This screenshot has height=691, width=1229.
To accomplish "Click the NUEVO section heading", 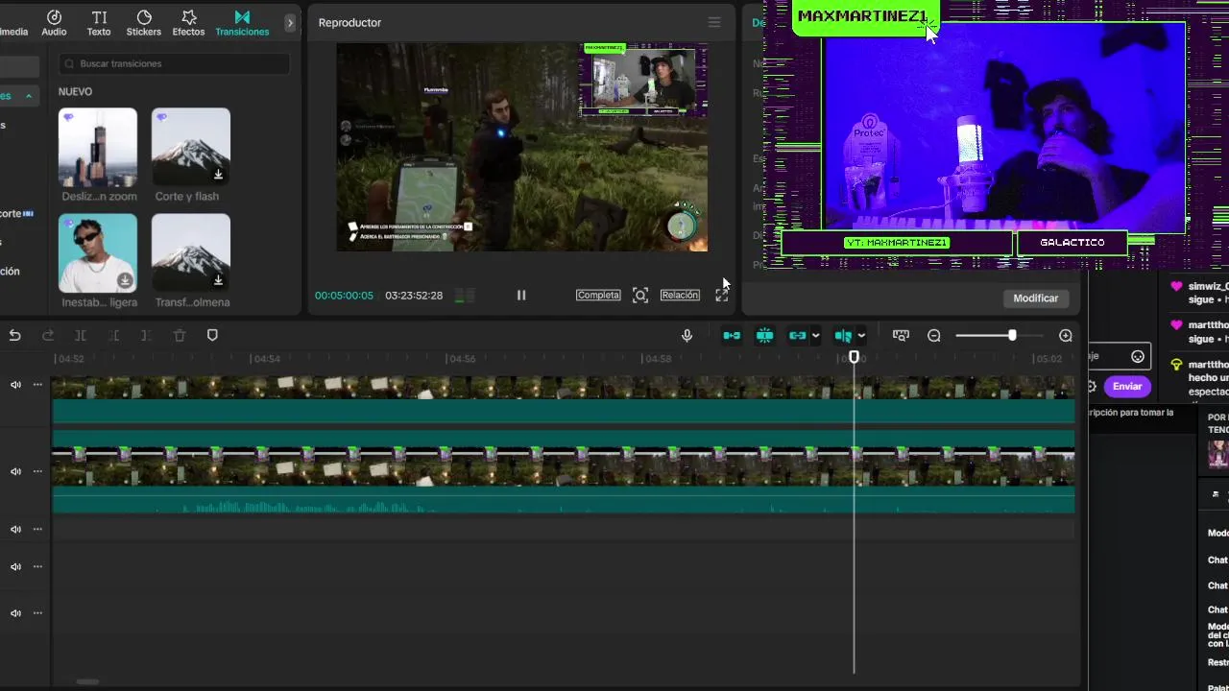I will (x=75, y=92).
